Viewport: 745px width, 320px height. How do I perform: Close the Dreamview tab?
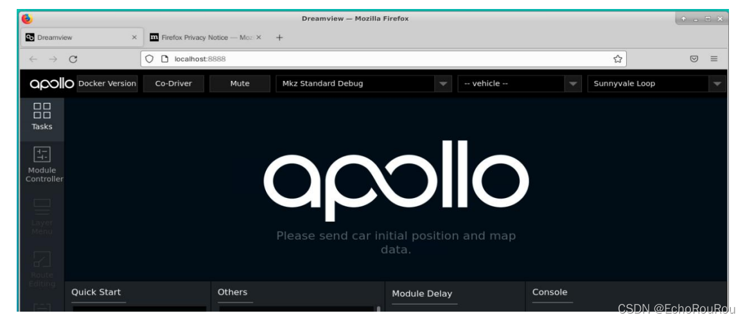click(134, 37)
